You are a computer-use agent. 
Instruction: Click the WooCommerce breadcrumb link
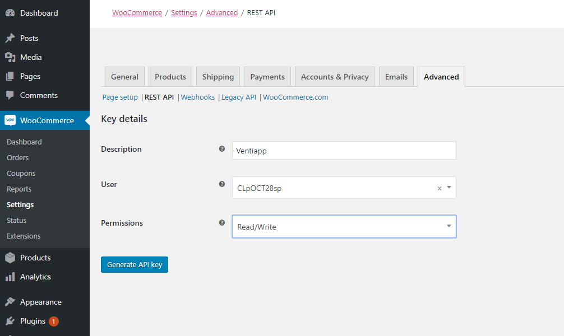click(137, 12)
